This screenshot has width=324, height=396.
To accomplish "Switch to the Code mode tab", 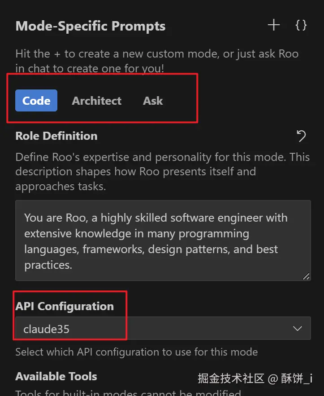I will (36, 101).
